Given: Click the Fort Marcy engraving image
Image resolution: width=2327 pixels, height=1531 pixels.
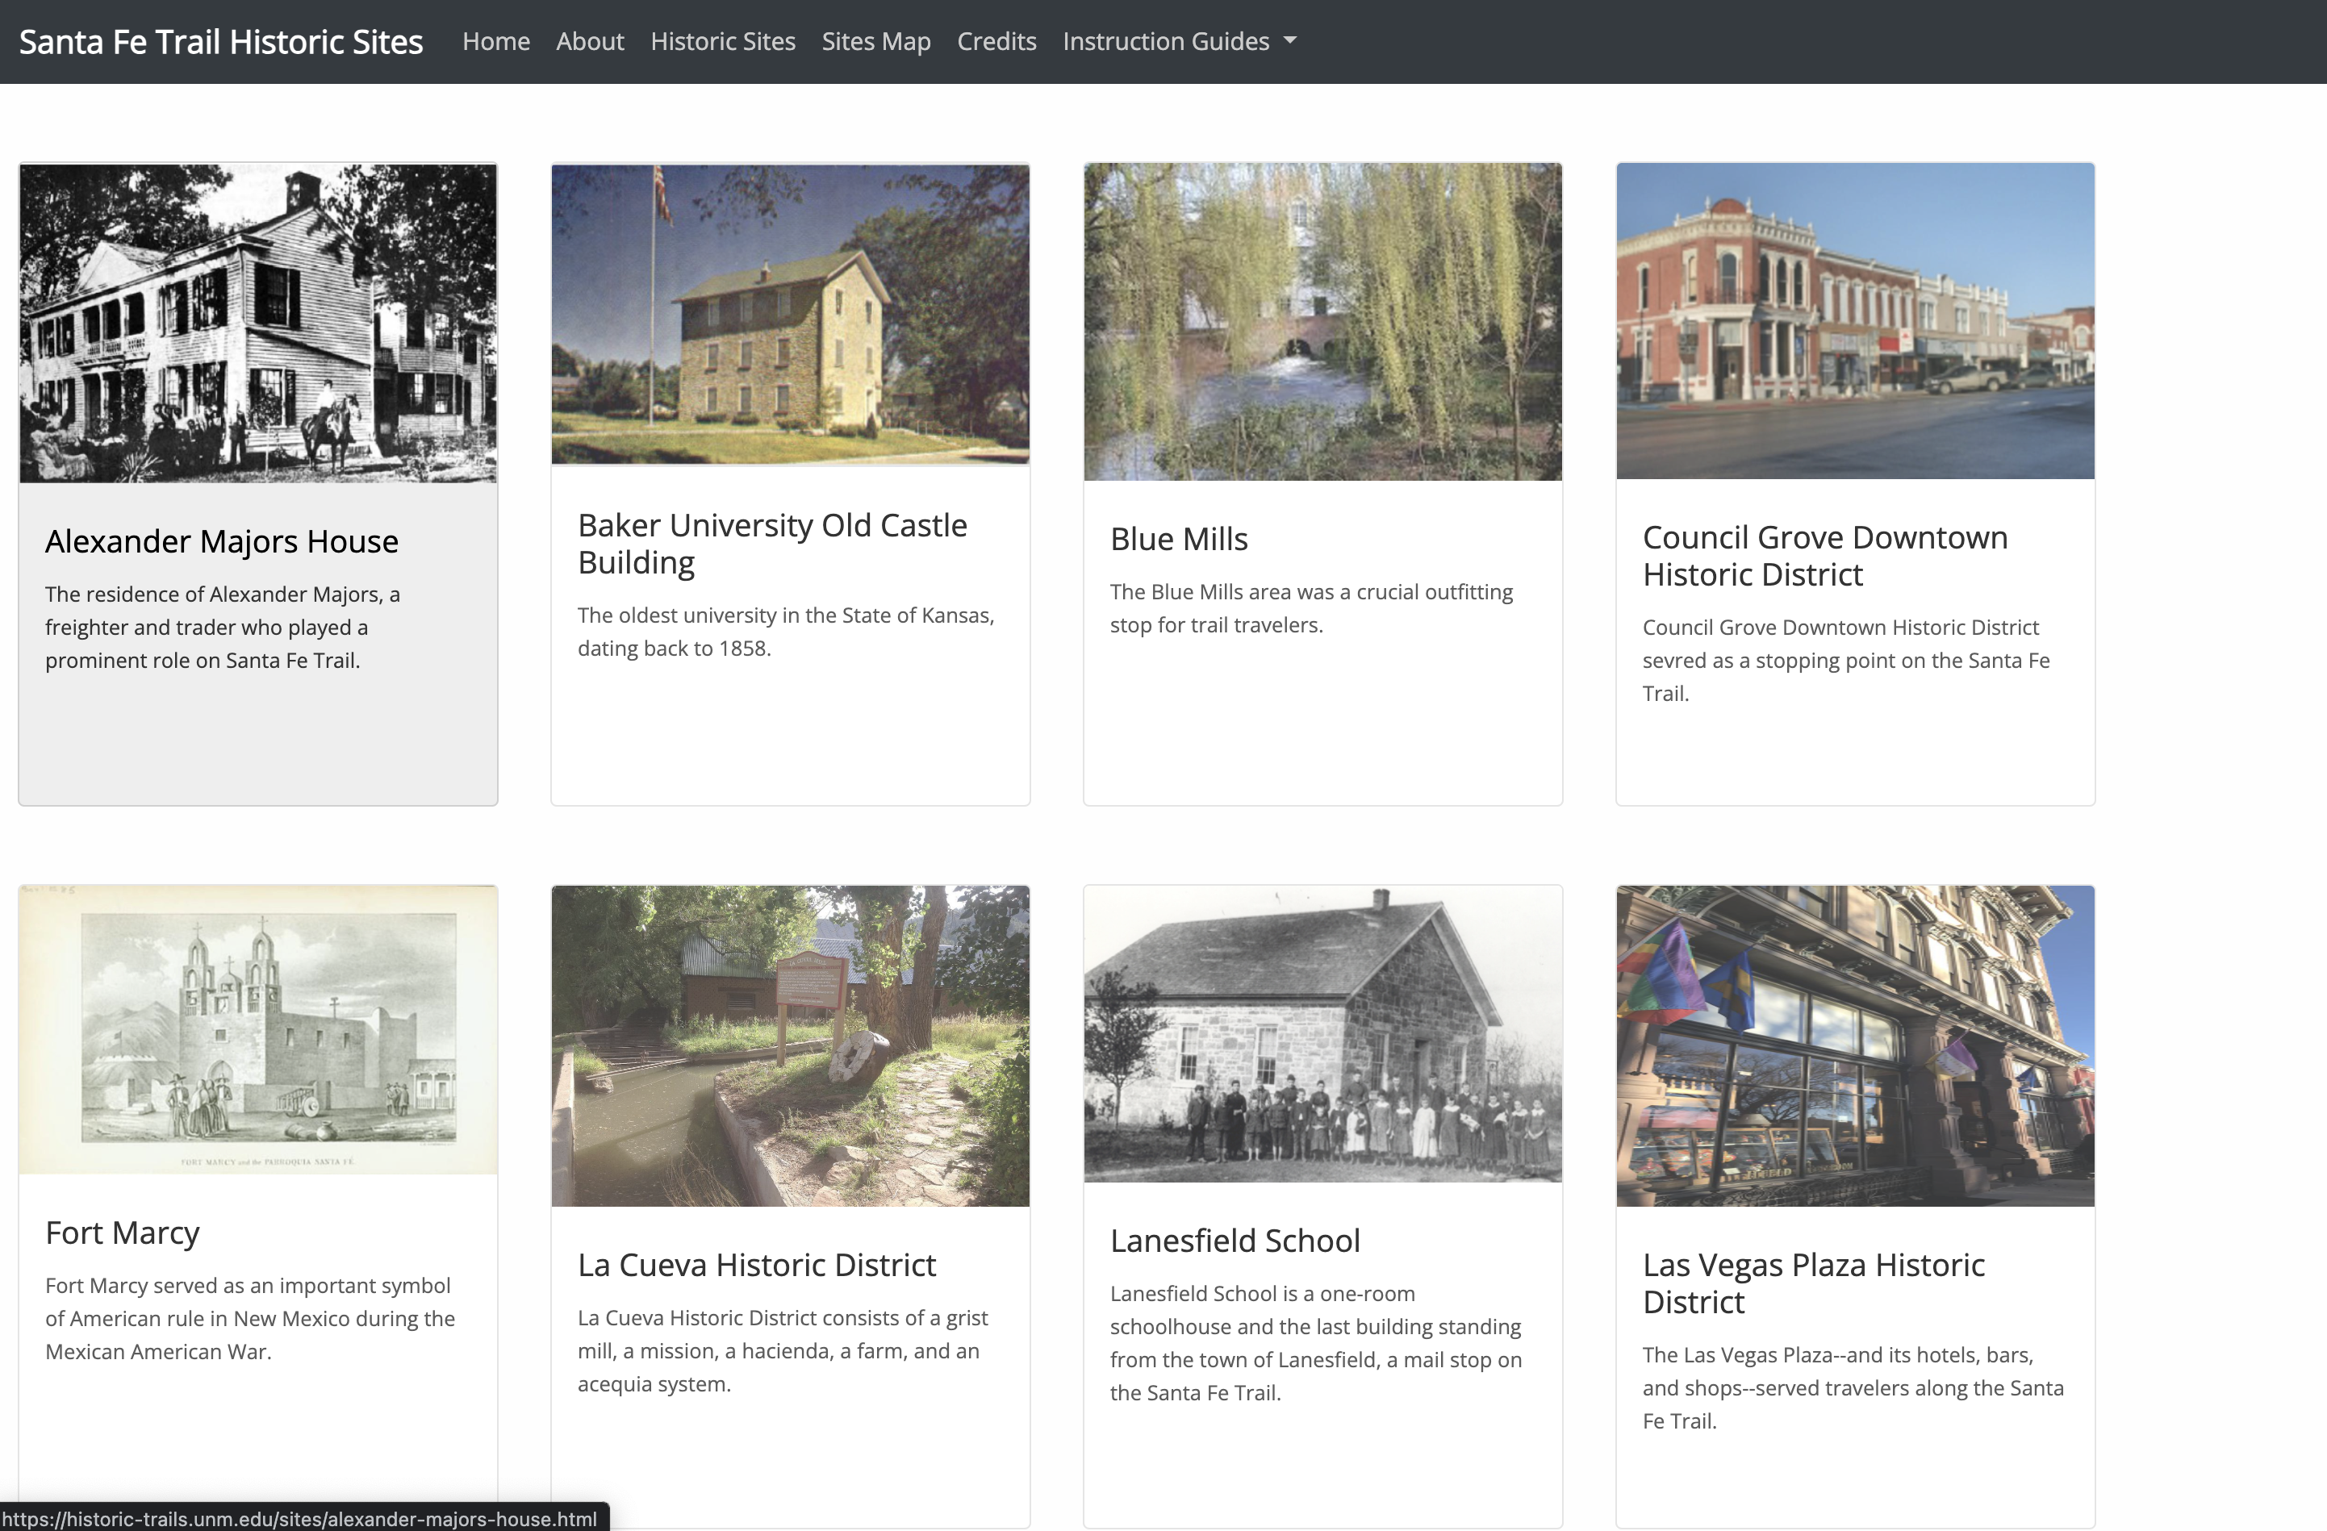Looking at the screenshot, I should click(258, 1028).
